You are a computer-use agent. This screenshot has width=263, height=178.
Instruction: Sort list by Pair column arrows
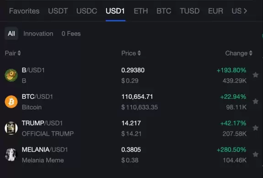pos(19,53)
